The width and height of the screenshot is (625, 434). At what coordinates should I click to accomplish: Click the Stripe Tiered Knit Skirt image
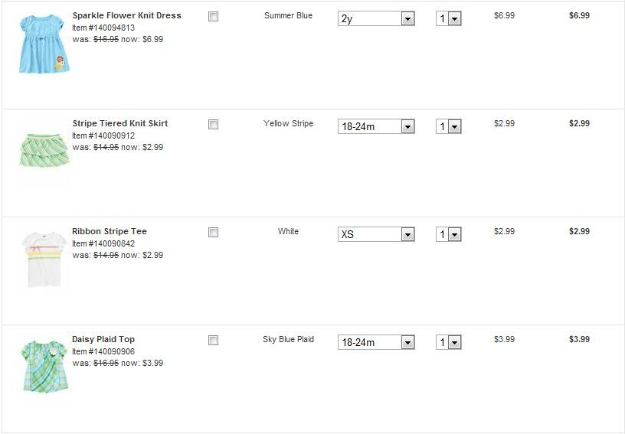[x=44, y=151]
